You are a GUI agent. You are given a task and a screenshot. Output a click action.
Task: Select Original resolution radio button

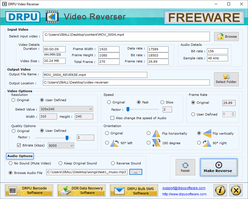click(13, 100)
